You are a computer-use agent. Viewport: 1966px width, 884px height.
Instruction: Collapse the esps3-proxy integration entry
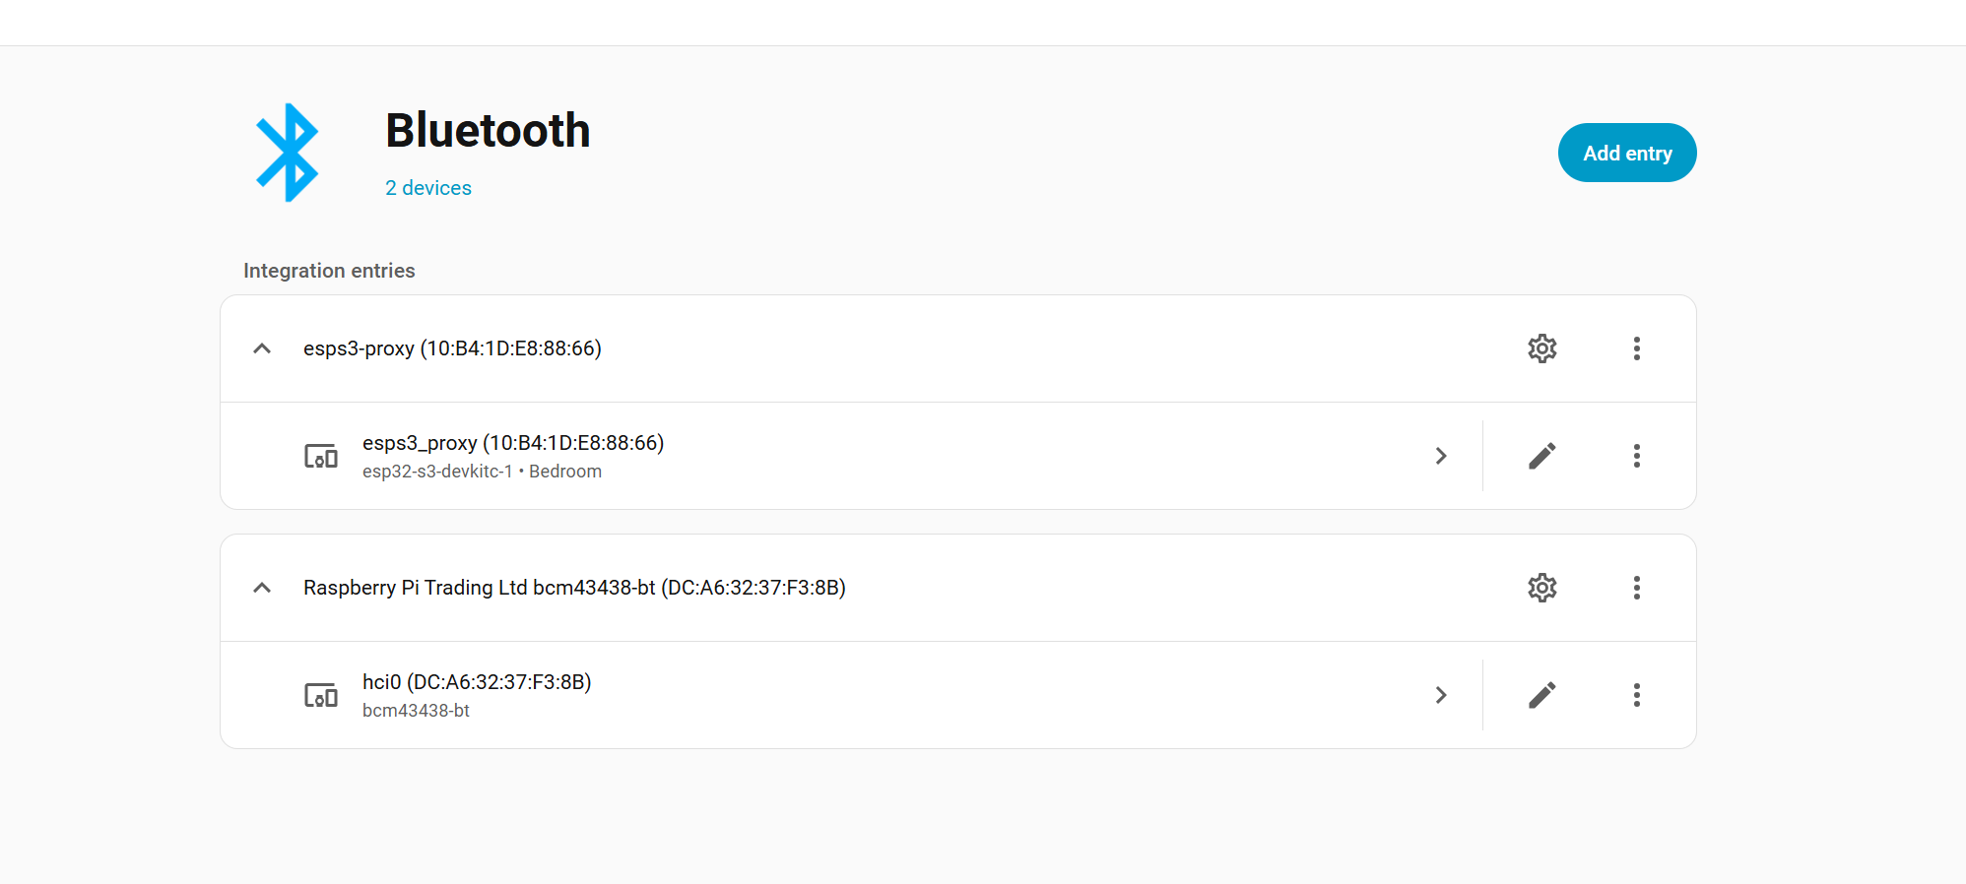pyautogui.click(x=262, y=348)
